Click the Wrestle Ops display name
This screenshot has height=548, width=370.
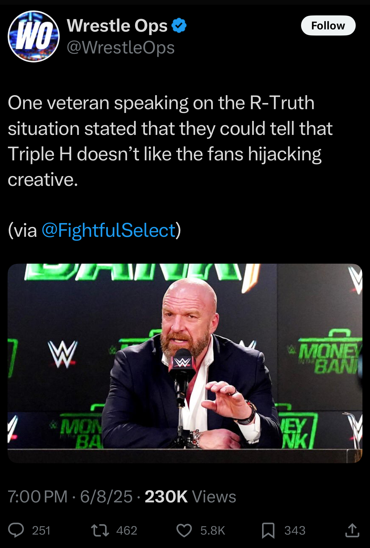coord(117,25)
